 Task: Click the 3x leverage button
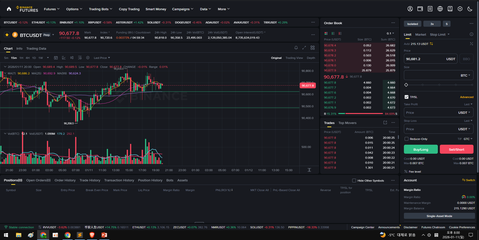[432, 24]
